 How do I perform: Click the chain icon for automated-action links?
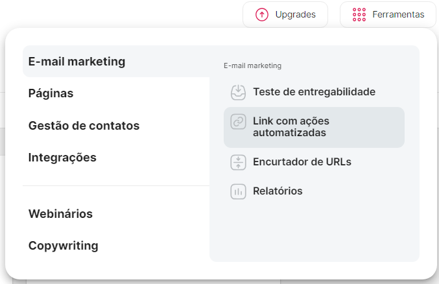point(239,122)
